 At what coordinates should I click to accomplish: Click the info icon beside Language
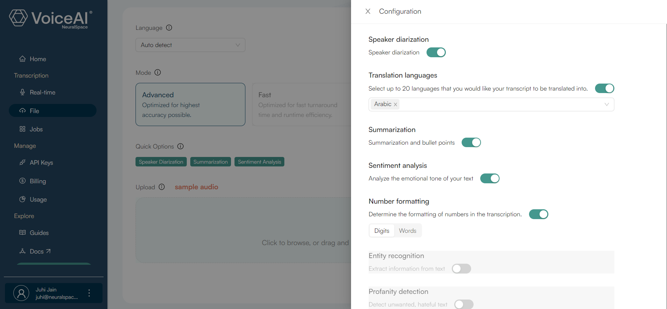click(x=169, y=28)
